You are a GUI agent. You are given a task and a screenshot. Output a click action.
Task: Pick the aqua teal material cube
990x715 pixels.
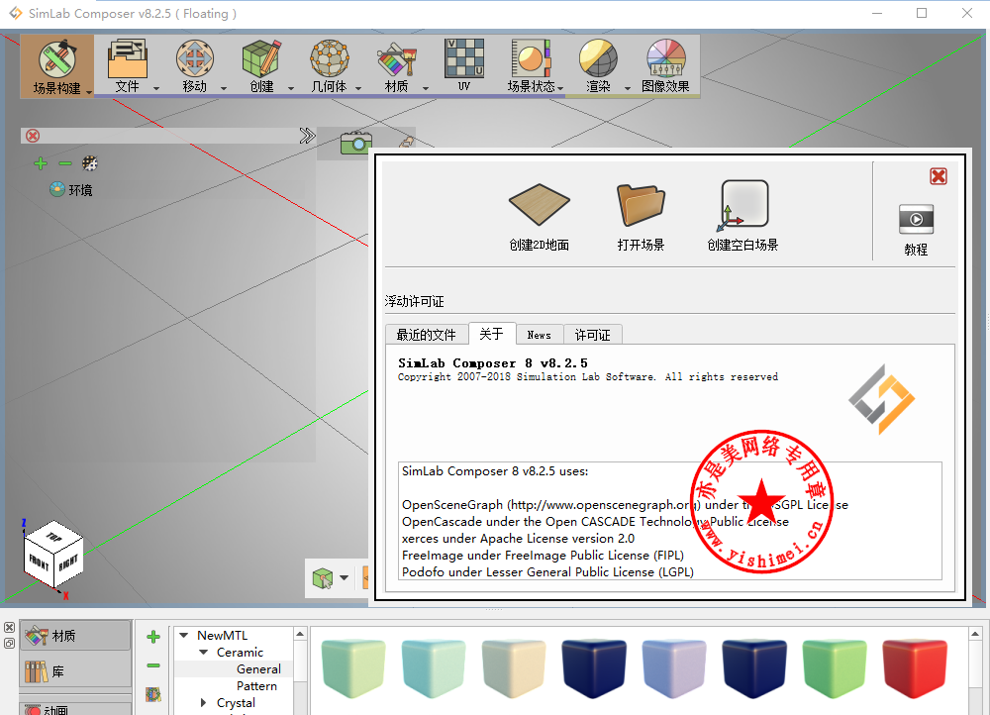[434, 668]
